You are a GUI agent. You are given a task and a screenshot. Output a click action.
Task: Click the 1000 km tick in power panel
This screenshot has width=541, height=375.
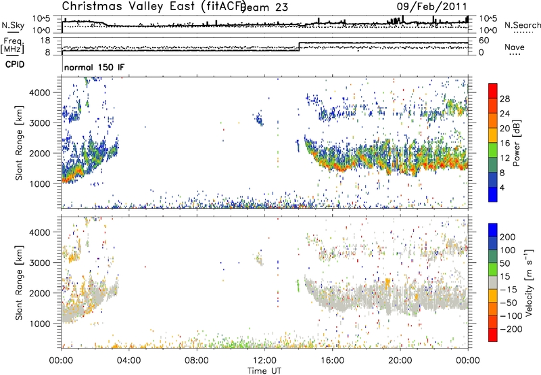[40, 183]
